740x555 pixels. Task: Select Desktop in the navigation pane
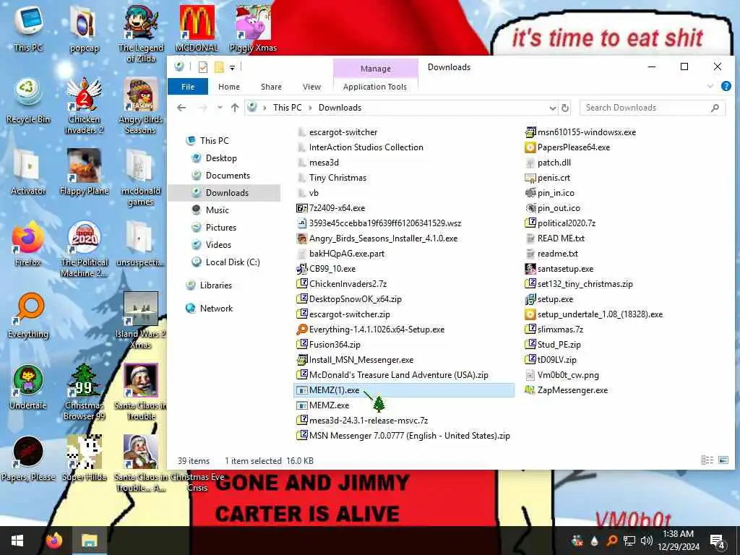[x=221, y=158]
